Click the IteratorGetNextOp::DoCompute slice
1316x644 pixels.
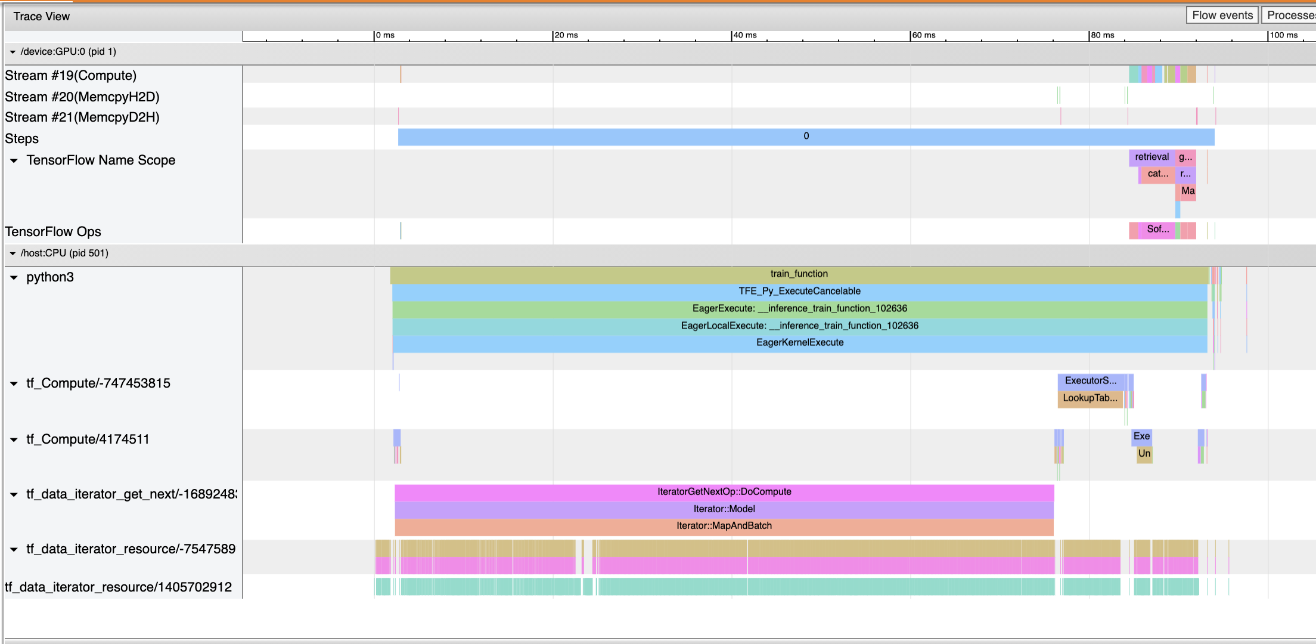pos(724,492)
